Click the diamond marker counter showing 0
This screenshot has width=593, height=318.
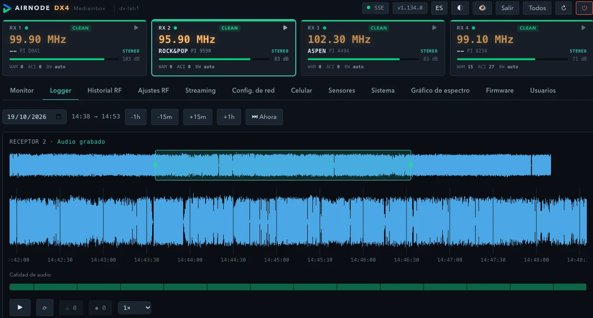click(x=101, y=308)
